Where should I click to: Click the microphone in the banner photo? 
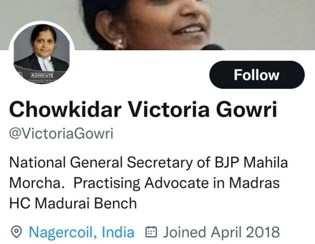212,47
